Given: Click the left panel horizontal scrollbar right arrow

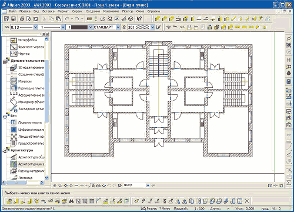Looking at the screenshot, I should click(42, 183).
